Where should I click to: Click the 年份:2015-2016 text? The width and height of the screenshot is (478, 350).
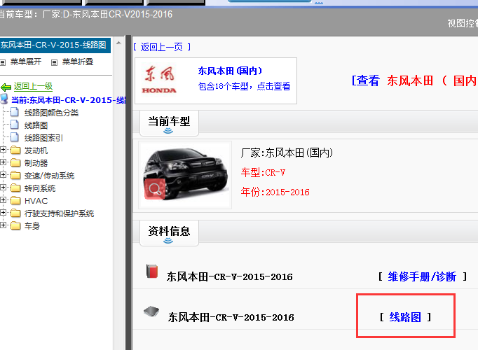coord(275,192)
